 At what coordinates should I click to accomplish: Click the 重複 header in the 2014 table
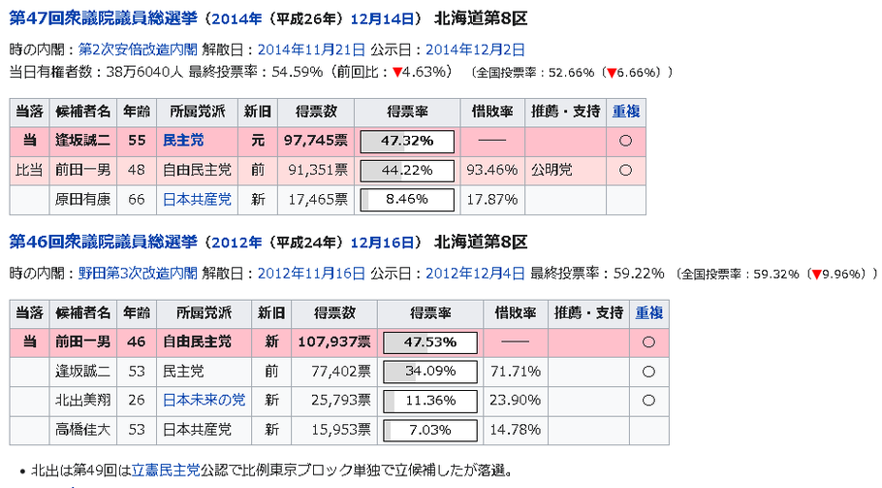coord(625,112)
